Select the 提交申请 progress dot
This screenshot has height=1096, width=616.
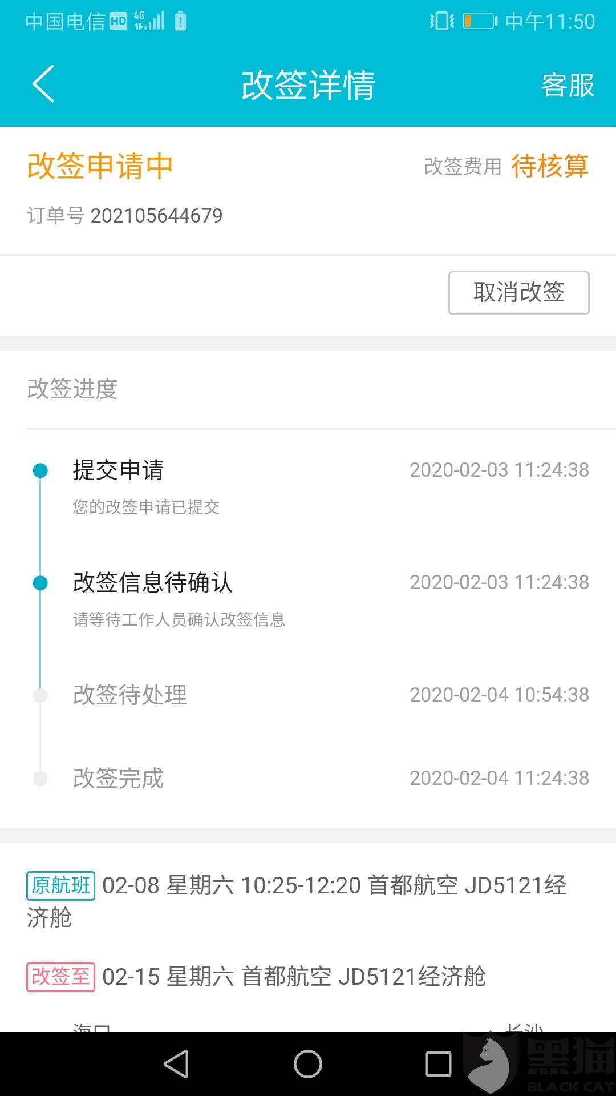40,470
